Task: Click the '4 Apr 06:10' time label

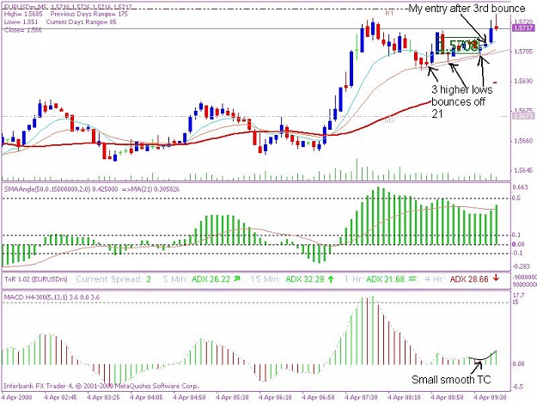Action: pos(275,398)
